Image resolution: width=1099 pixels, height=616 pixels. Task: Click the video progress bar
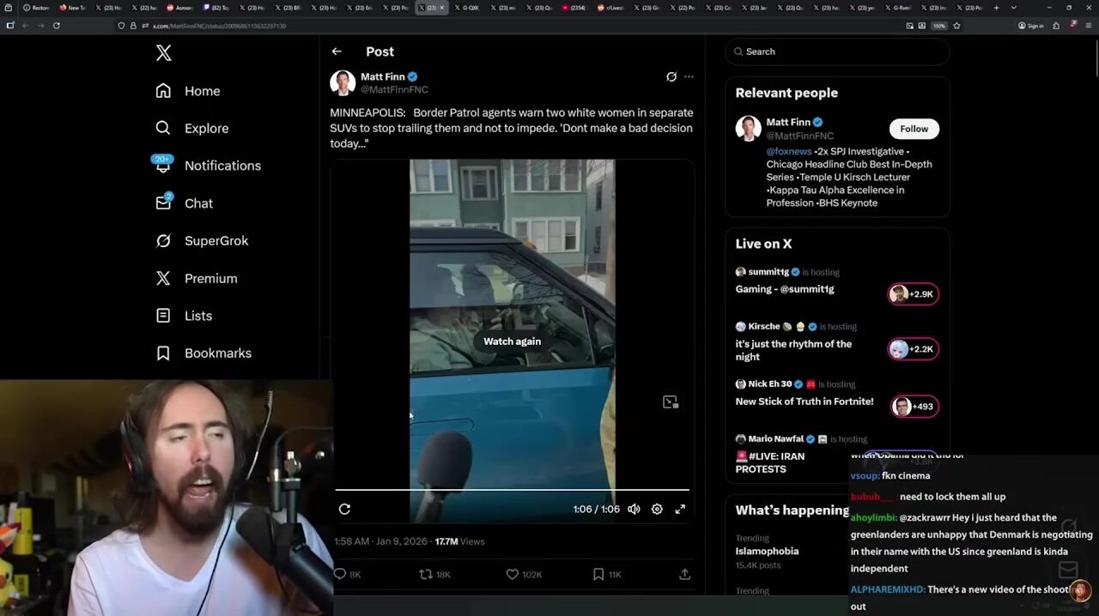[512, 490]
